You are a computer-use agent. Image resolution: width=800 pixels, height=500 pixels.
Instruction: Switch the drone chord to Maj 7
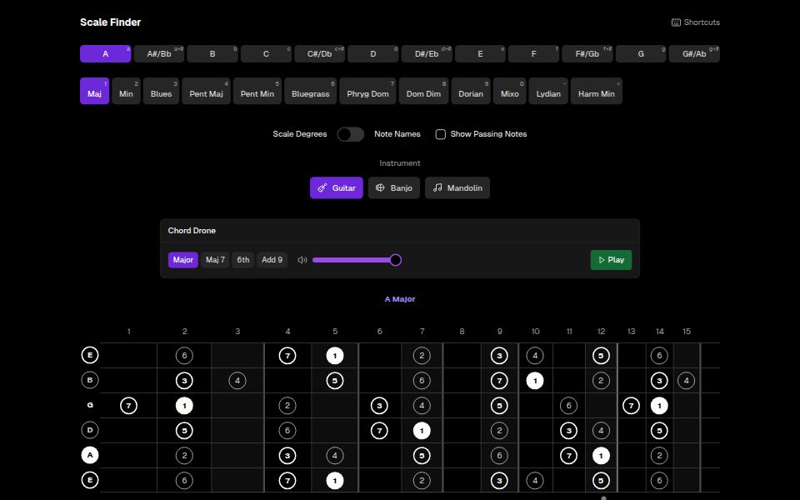[x=215, y=259]
